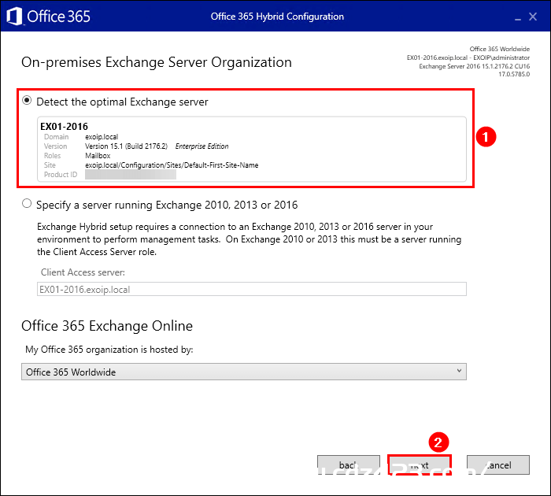Click the Product ID label

pyautogui.click(x=61, y=175)
